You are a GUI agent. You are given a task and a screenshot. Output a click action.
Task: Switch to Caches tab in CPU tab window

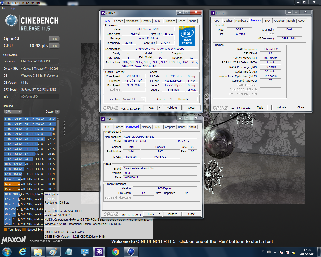click(119, 21)
